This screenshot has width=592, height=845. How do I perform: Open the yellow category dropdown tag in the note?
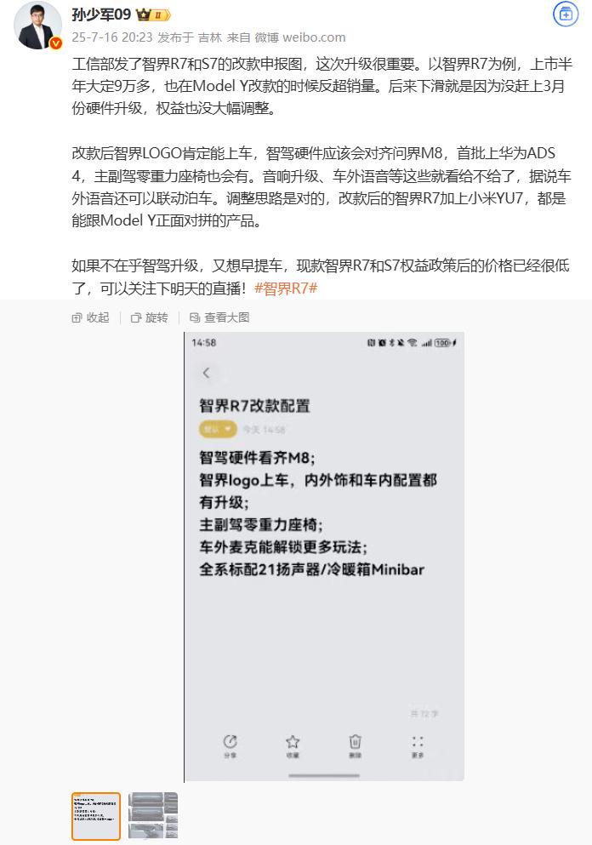[x=218, y=429]
